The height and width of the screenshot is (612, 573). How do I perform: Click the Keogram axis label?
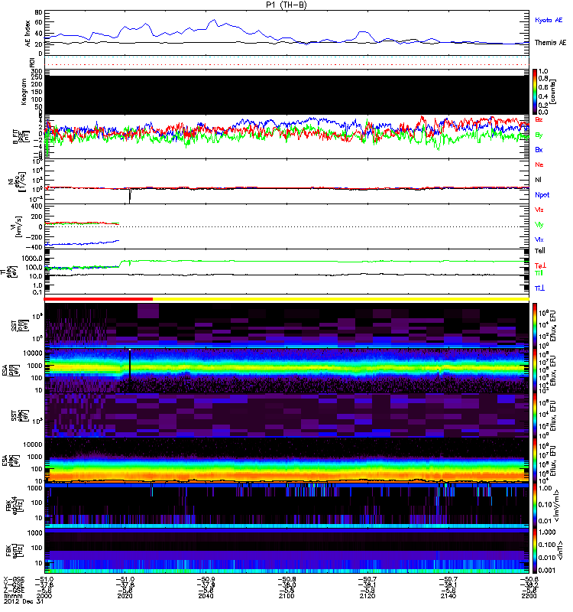click(24, 92)
